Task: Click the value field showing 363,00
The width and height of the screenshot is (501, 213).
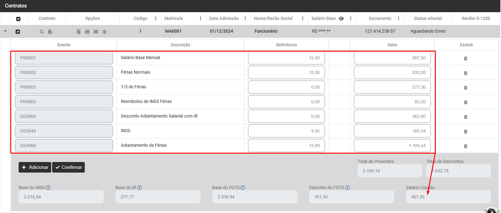Action: [x=392, y=116]
